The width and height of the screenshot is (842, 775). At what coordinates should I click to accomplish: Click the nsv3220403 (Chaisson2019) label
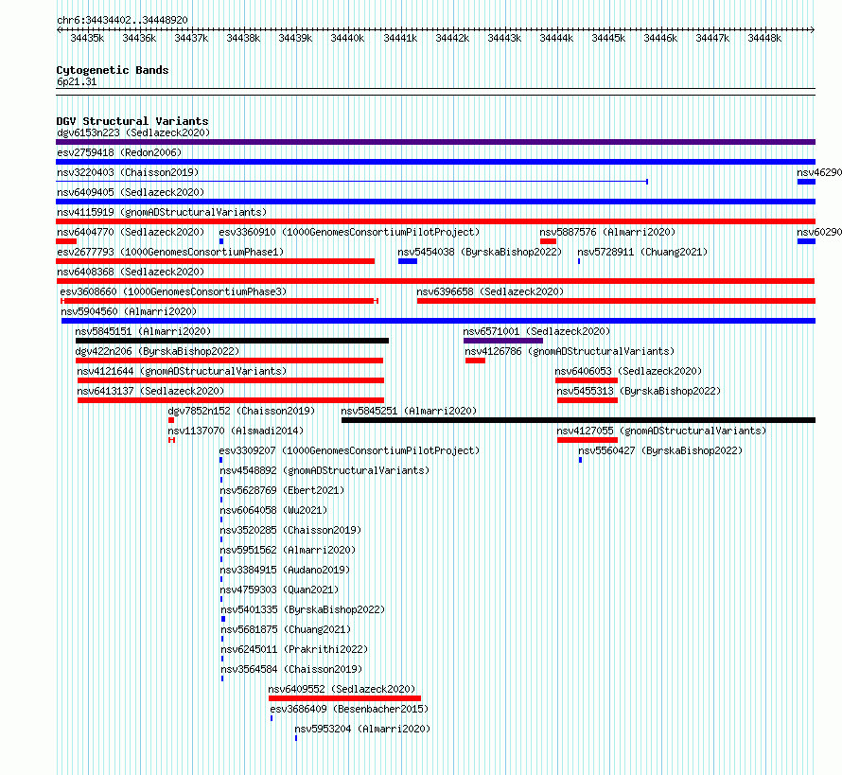pyautogui.click(x=128, y=172)
